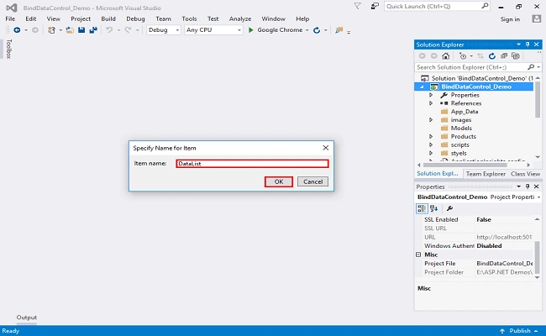546x336 pixels.
Task: Open the New Project dropdown arrow
Action: point(60,30)
